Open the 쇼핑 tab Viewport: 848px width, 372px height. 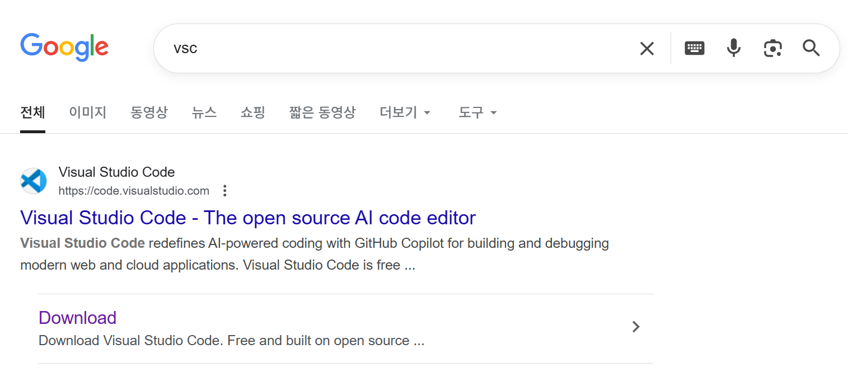coord(253,112)
